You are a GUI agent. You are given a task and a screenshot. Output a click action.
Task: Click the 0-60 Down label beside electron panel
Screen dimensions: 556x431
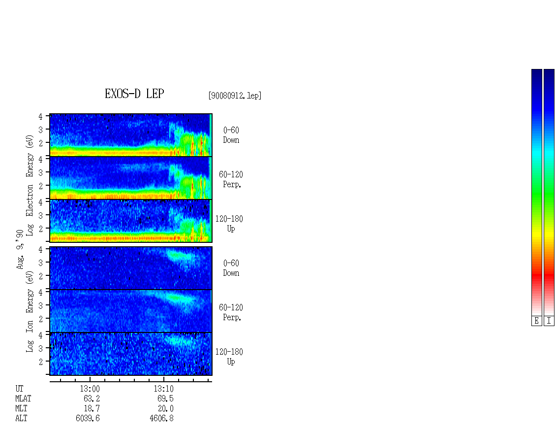pos(231,135)
